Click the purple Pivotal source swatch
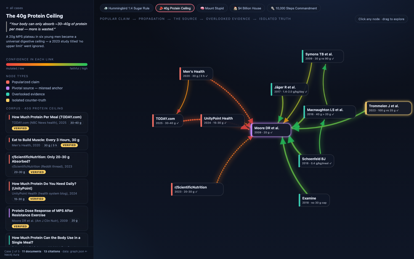414x259 pixels. point(8,88)
